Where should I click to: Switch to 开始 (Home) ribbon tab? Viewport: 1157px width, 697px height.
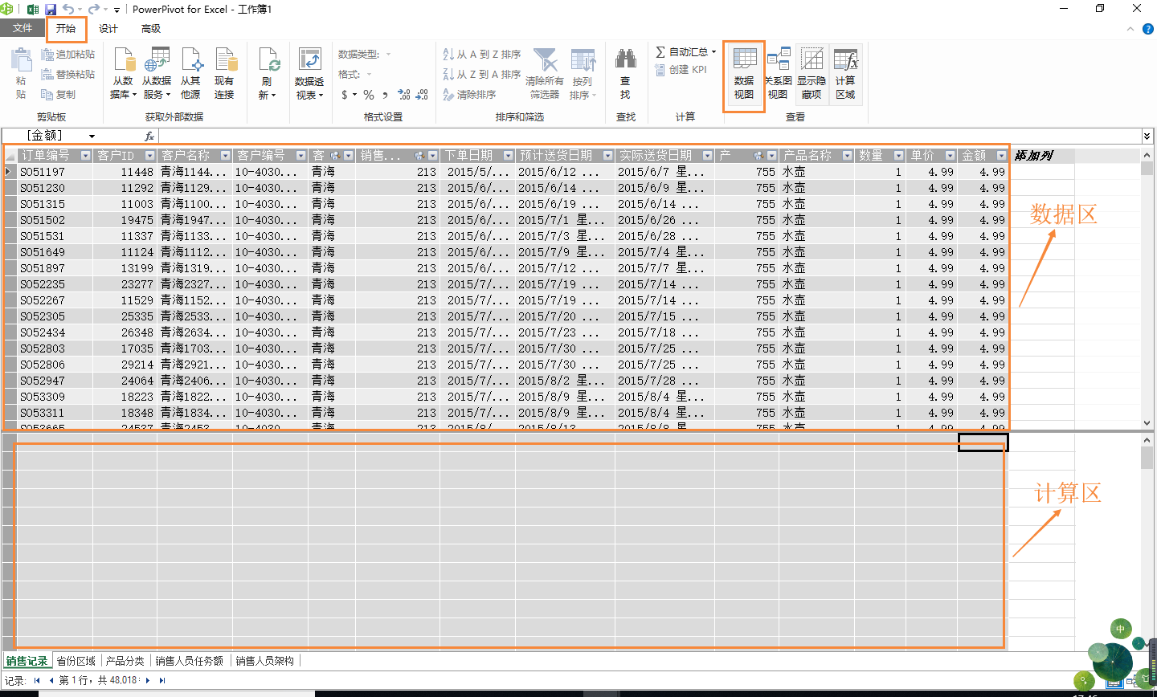tap(66, 29)
